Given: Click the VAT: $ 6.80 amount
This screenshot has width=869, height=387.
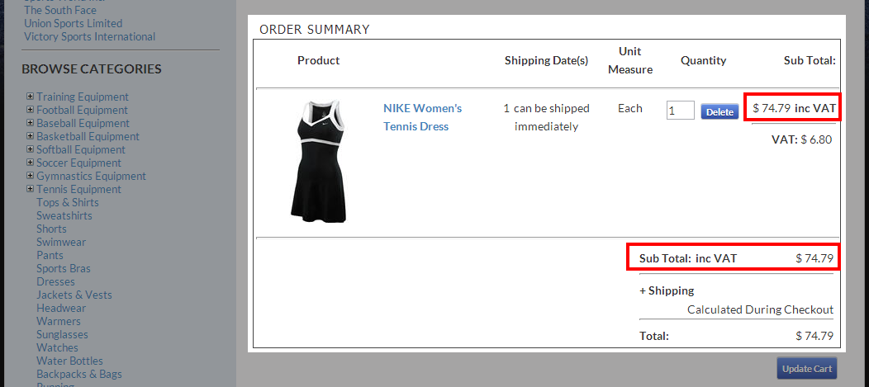Looking at the screenshot, I should (x=801, y=139).
